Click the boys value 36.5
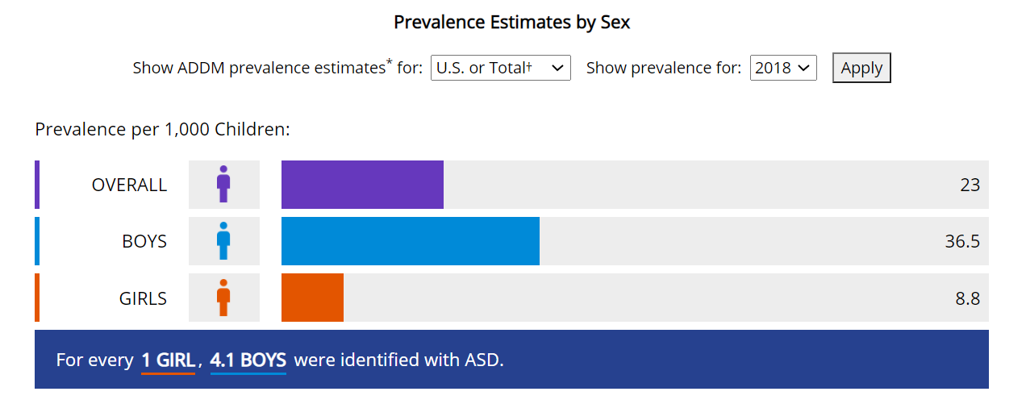The height and width of the screenshot is (404, 1026). (x=962, y=241)
